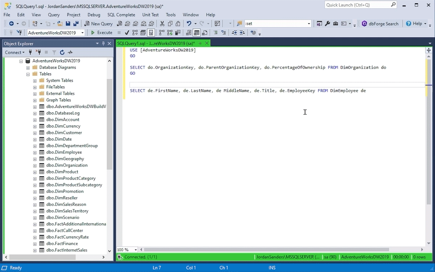This screenshot has height=272, width=435.
Task: Click the Parse checkmark icon
Action: pos(127,33)
